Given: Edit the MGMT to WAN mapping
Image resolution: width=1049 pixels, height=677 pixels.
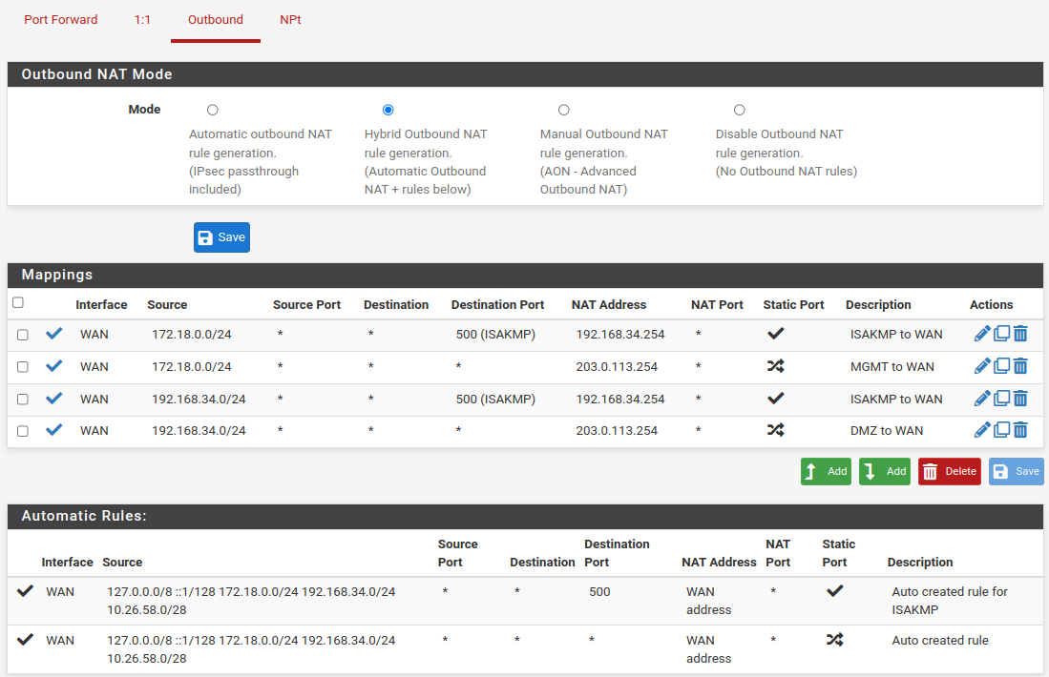Looking at the screenshot, I should 982,365.
